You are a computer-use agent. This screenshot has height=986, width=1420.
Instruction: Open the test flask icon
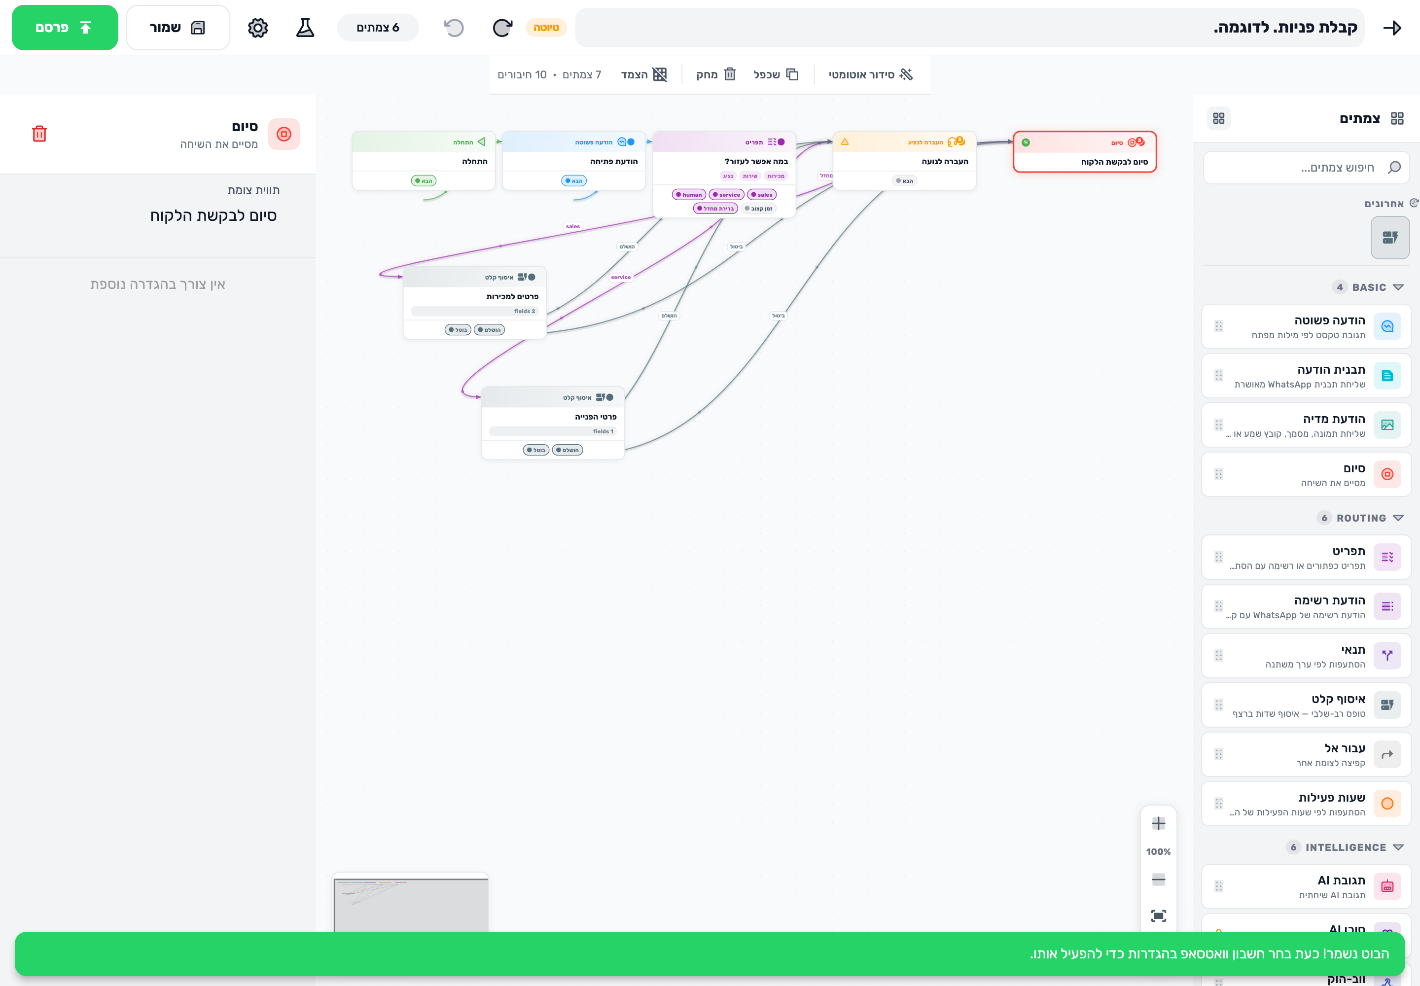tap(305, 28)
